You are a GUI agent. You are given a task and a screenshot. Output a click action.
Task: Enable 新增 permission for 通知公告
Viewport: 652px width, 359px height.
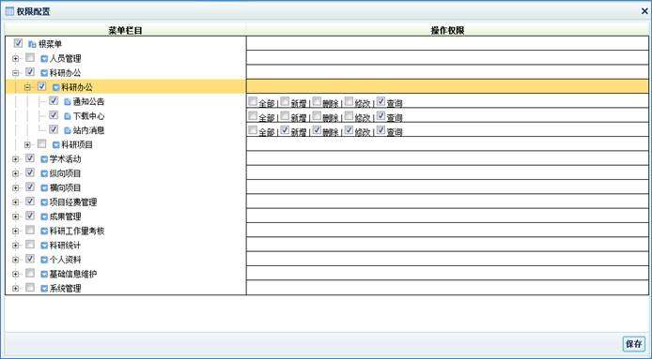(285, 101)
